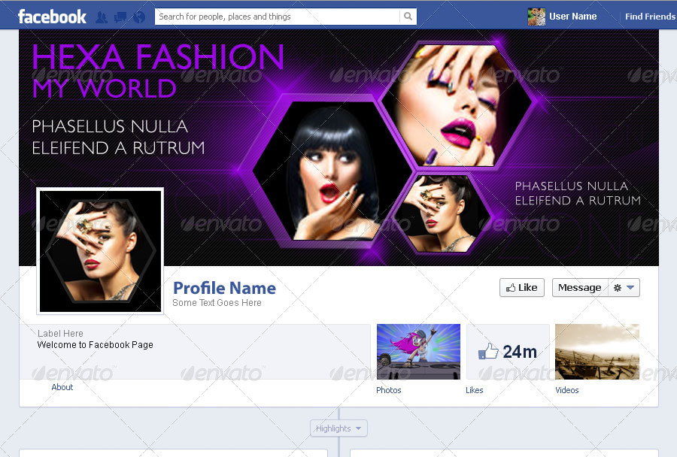The height and width of the screenshot is (457, 677).
Task: Click the Facebook logo
Action: (52, 17)
